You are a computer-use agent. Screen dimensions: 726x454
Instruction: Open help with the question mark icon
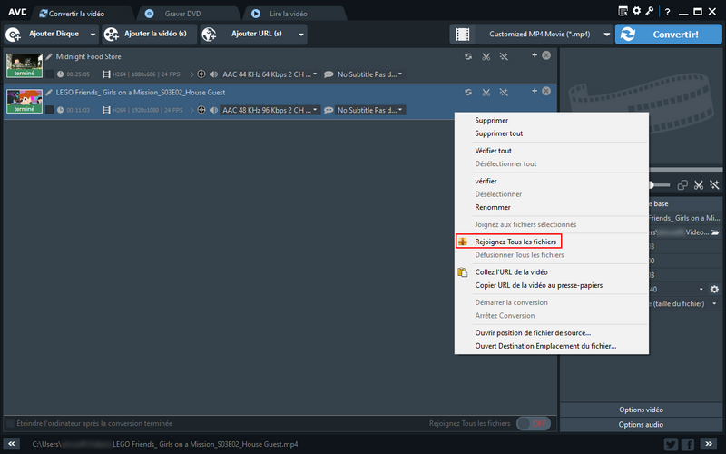pyautogui.click(x=667, y=12)
